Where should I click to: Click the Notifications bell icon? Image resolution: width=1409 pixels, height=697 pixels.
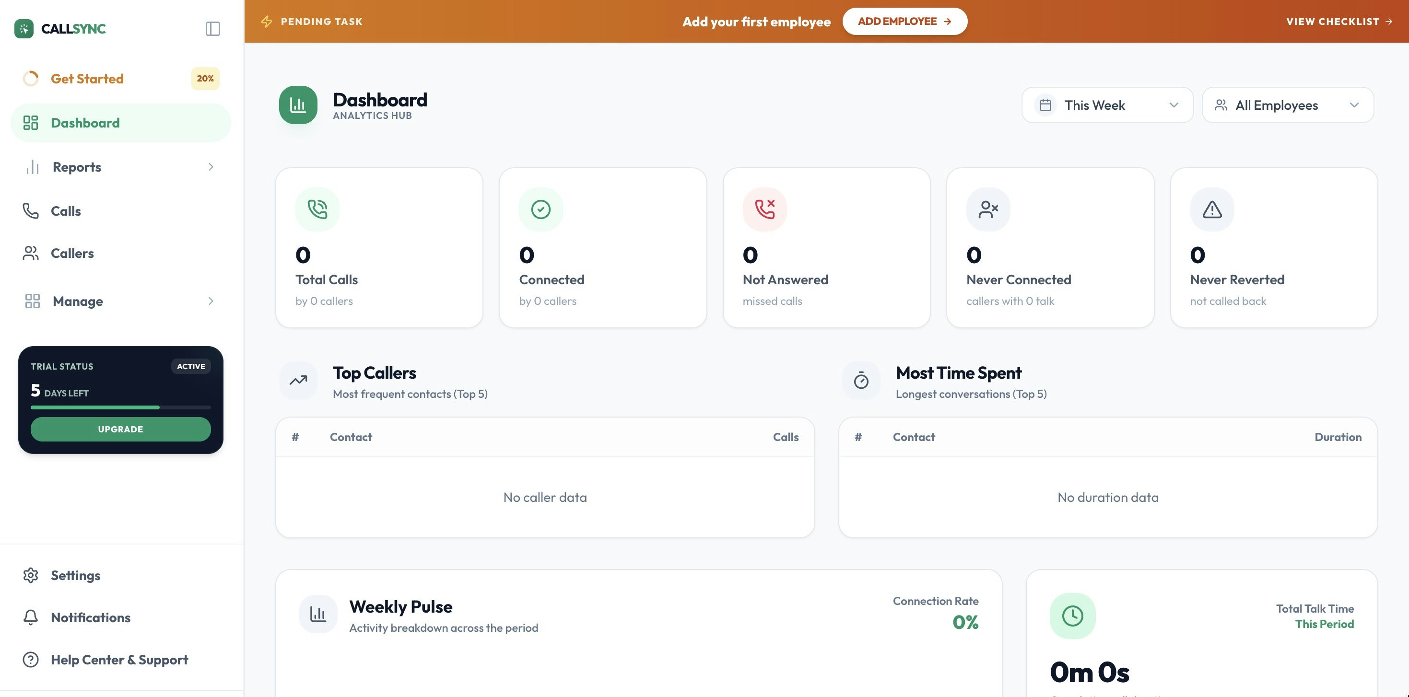click(31, 617)
